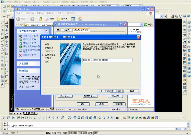191x135 pixels.
Task: Toggle 模型 model button in status bar
Action: 96,133
